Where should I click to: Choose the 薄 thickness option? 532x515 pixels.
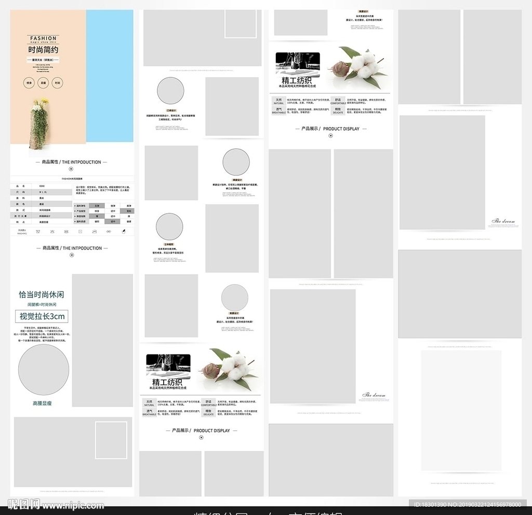97,216
